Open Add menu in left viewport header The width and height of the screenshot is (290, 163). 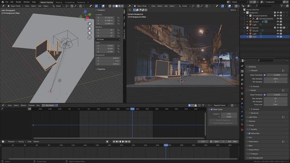click(x=39, y=6)
